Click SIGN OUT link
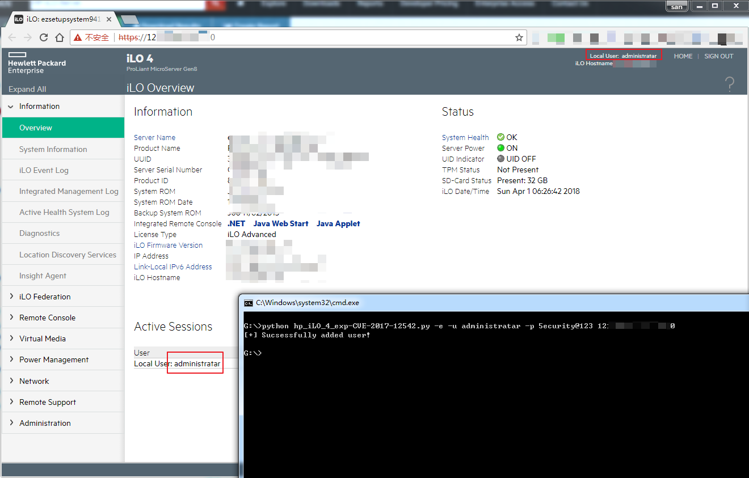 tap(719, 56)
